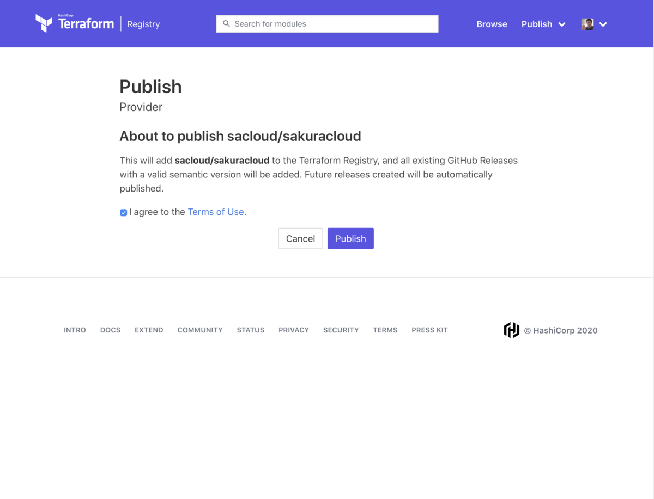The image size is (654, 499).
Task: Click the purple Publish button
Action: coord(350,238)
